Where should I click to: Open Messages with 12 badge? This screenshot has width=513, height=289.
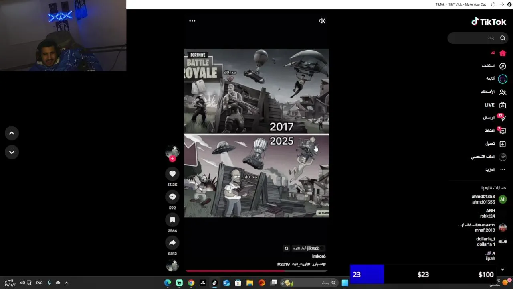[x=502, y=118]
